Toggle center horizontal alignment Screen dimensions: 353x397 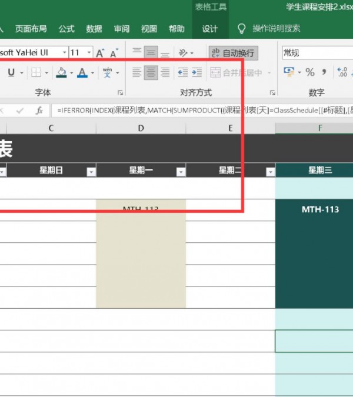tap(151, 73)
